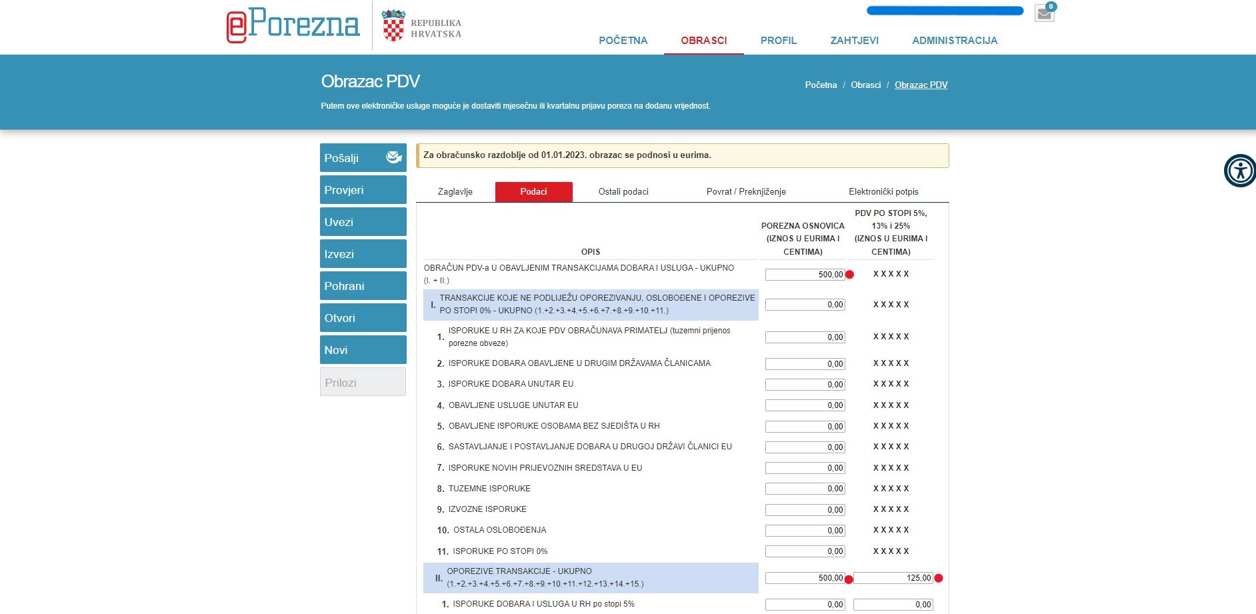Focus field for TUZEMNE ISPORUKE
Screen dimensions: 1256x614
click(805, 489)
